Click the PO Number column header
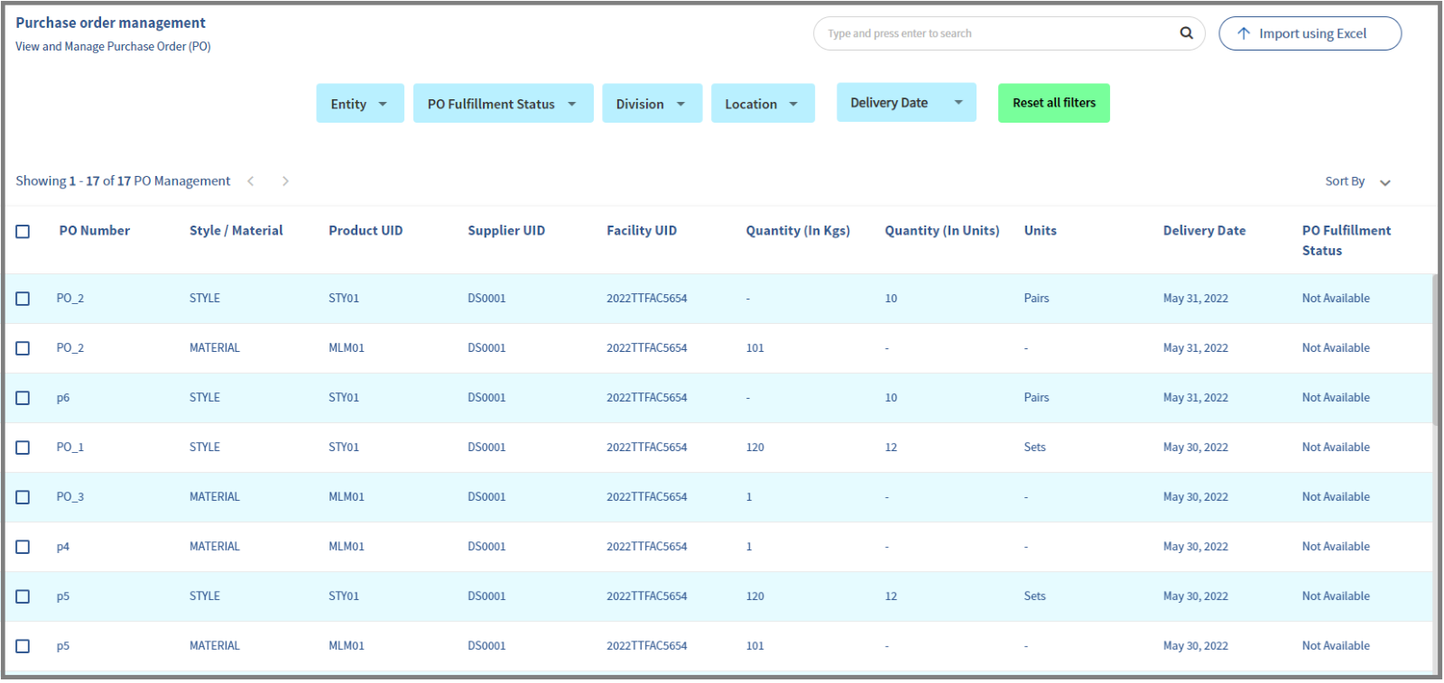This screenshot has width=1444, height=683. click(x=95, y=231)
